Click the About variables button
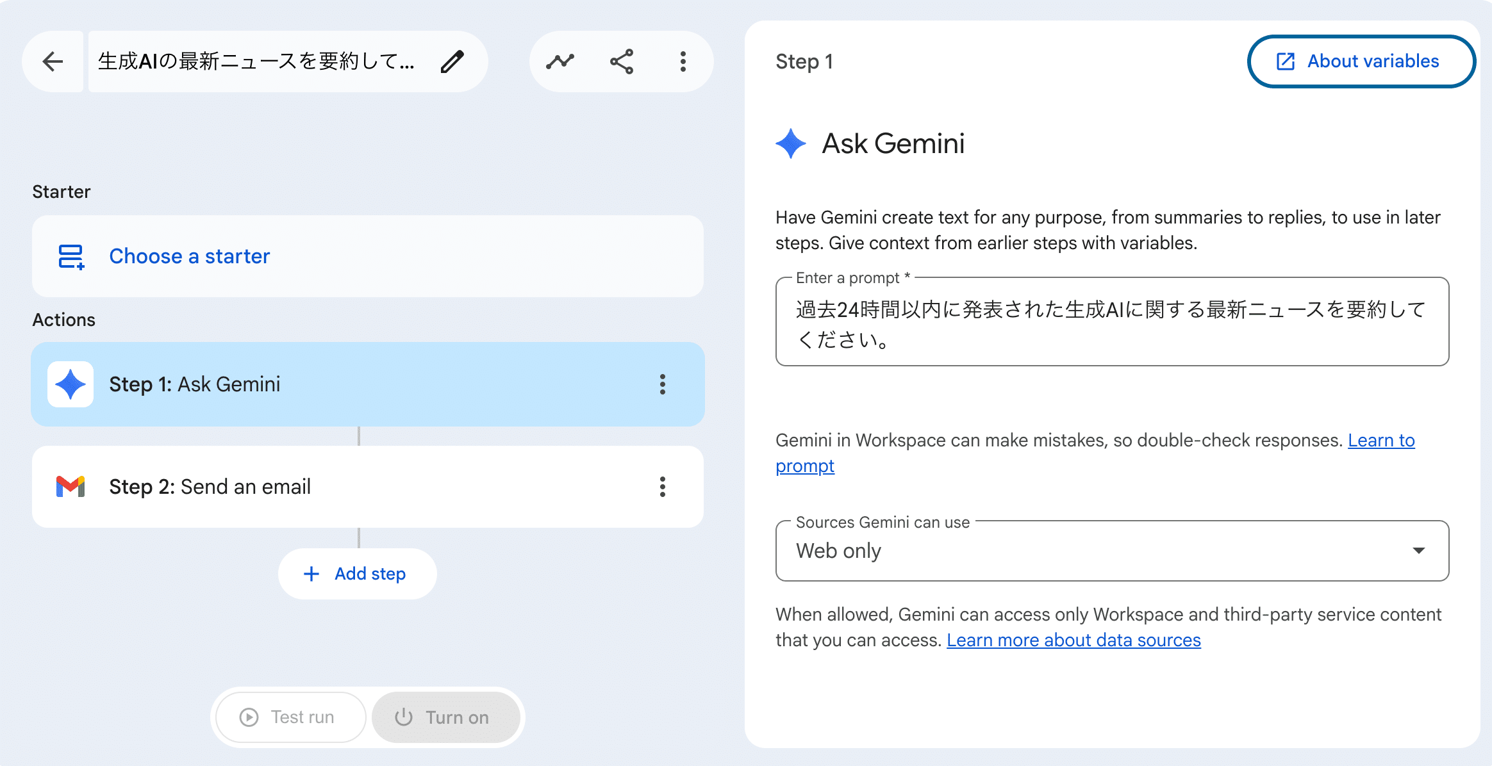 pyautogui.click(x=1360, y=61)
